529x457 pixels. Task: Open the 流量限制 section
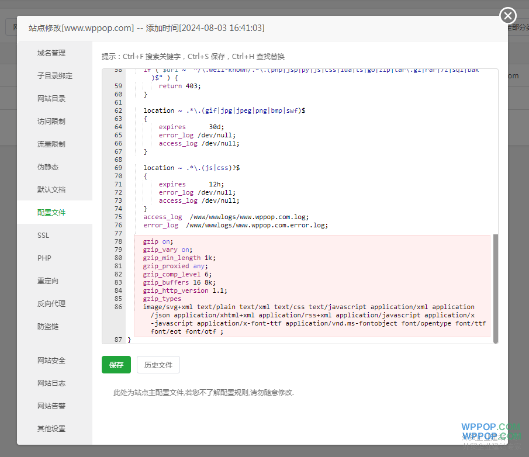[x=51, y=144]
